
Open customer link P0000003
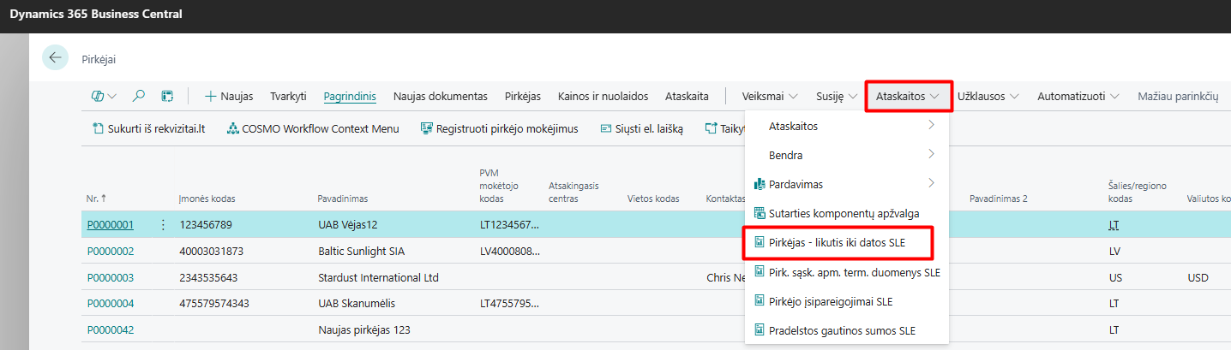click(111, 277)
